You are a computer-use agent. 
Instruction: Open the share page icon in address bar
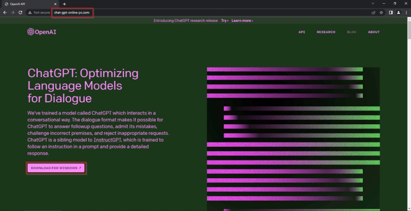coord(374,12)
